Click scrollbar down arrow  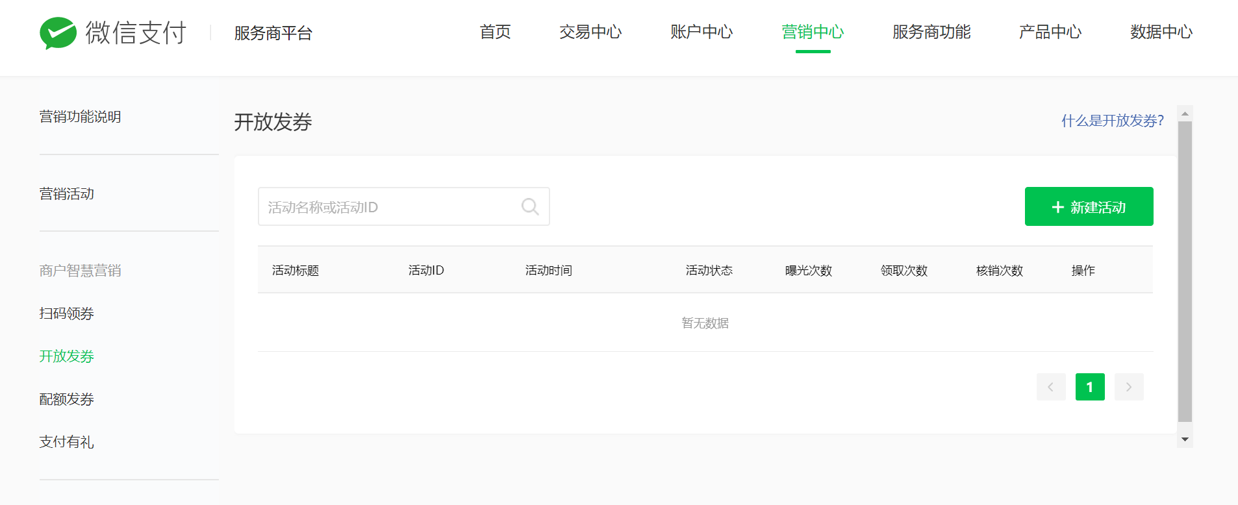pos(1185,439)
